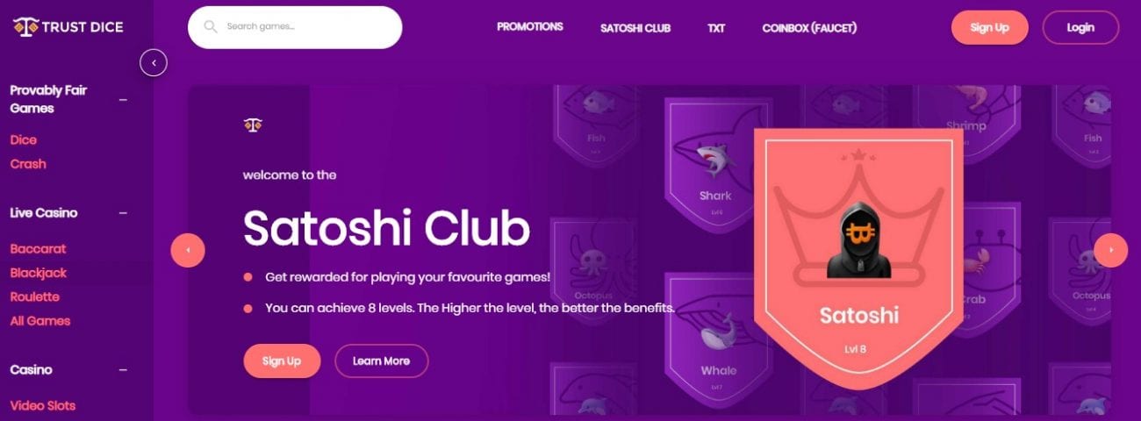The image size is (1141, 421).
Task: Collapse the sidebar with the chevron button
Action: tap(154, 62)
